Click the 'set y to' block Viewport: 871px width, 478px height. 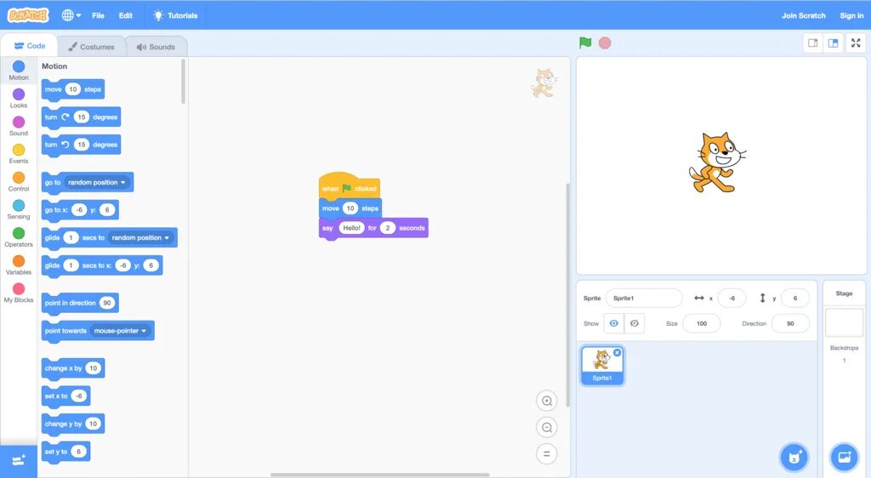(65, 452)
